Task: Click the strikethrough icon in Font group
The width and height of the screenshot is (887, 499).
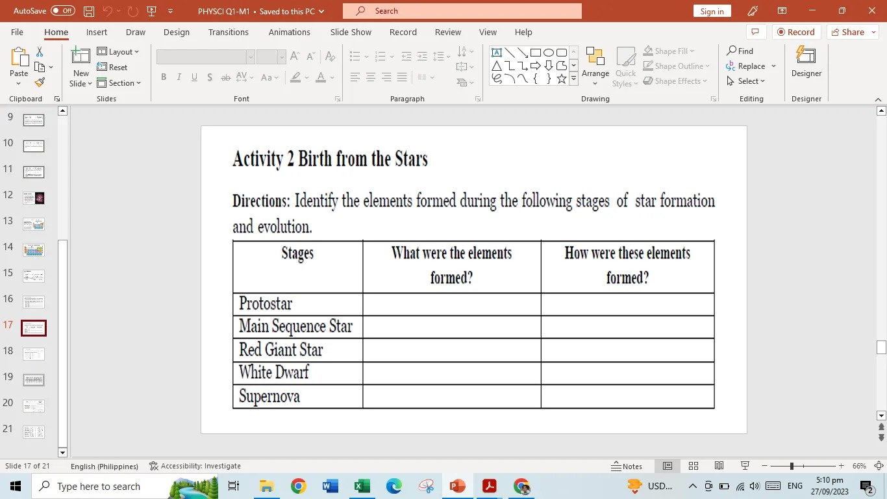Action: click(225, 77)
